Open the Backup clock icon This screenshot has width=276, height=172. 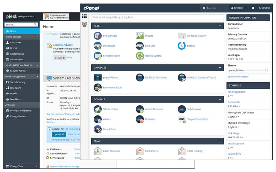click(182, 46)
